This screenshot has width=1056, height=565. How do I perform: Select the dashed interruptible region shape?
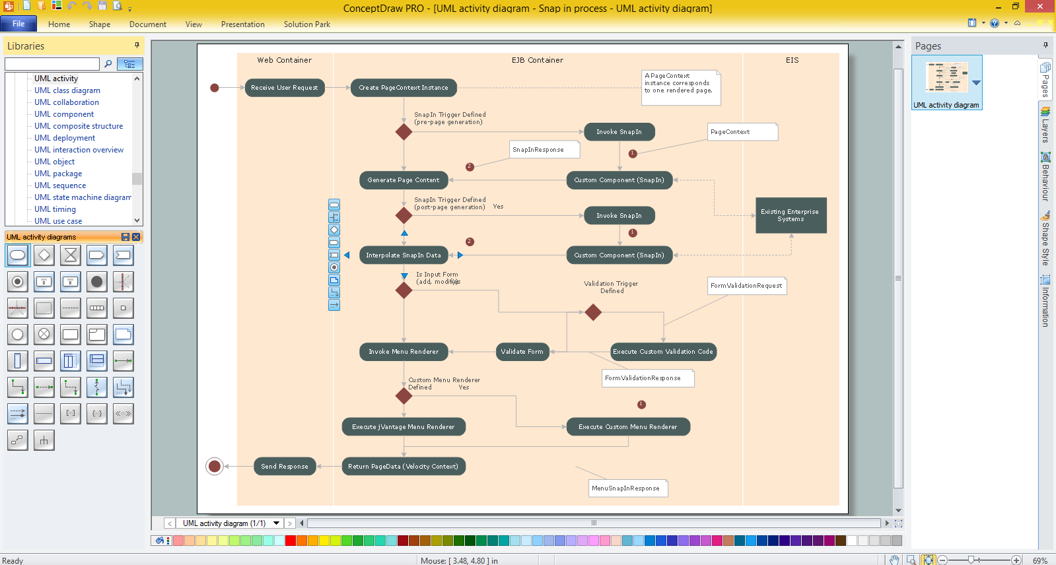44,308
